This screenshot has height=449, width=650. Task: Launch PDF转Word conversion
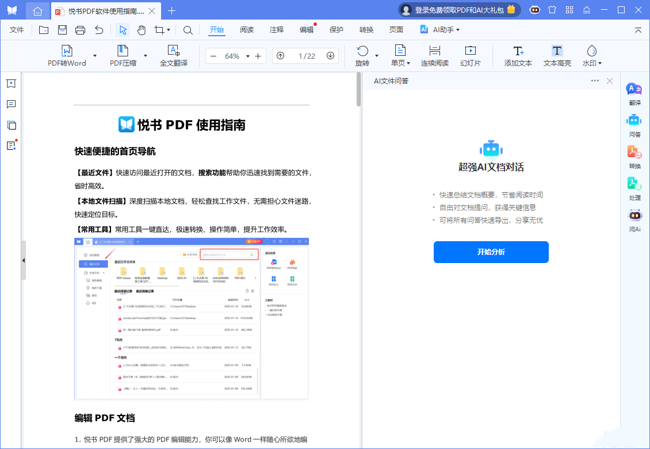coord(67,56)
